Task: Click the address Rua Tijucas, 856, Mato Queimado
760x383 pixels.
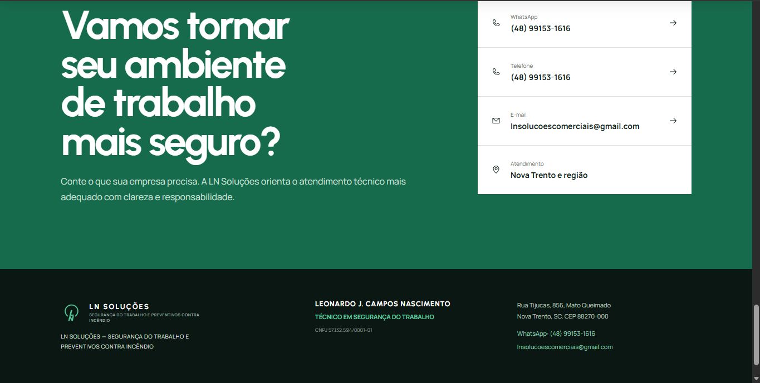Action: (x=563, y=305)
